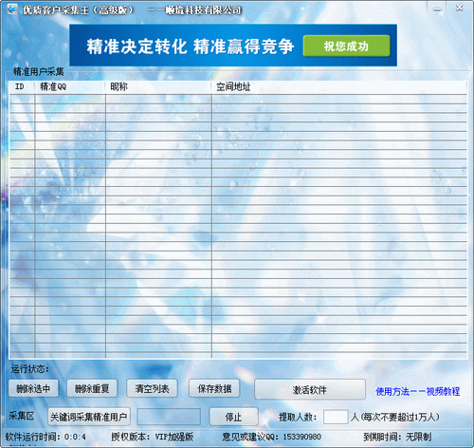Click the 删除选中 button
474x448 pixels.
[x=33, y=388]
